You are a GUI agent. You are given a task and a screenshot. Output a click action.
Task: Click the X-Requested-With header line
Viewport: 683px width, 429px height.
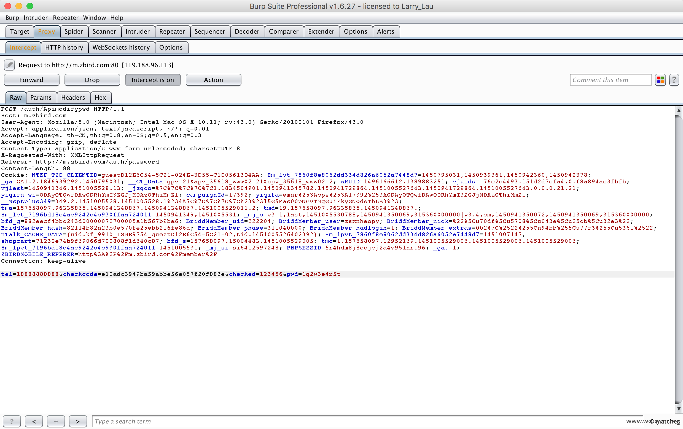coord(62,155)
